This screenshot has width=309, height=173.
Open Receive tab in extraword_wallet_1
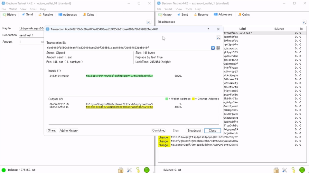click(201, 14)
